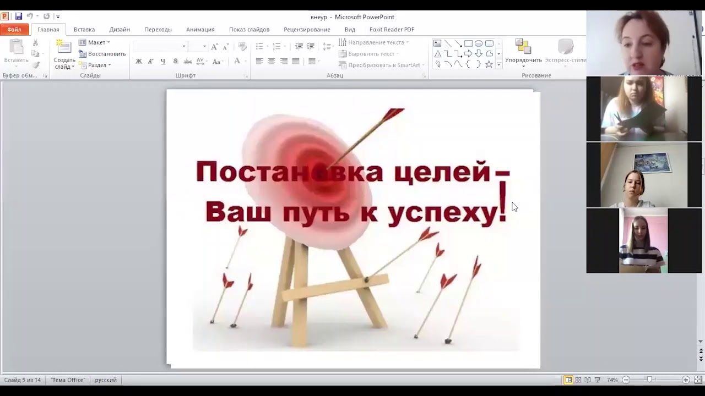Open the Foxit Reader PDF tab

[392, 30]
